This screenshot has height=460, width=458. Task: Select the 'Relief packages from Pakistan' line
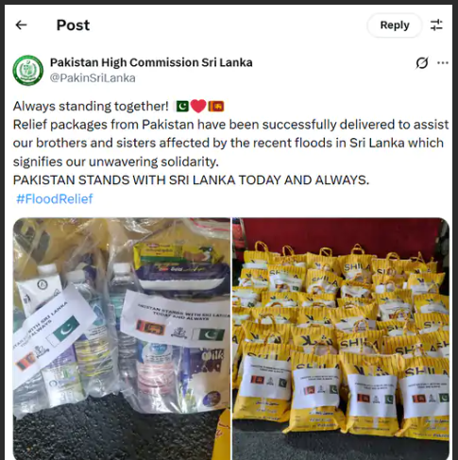(x=230, y=125)
